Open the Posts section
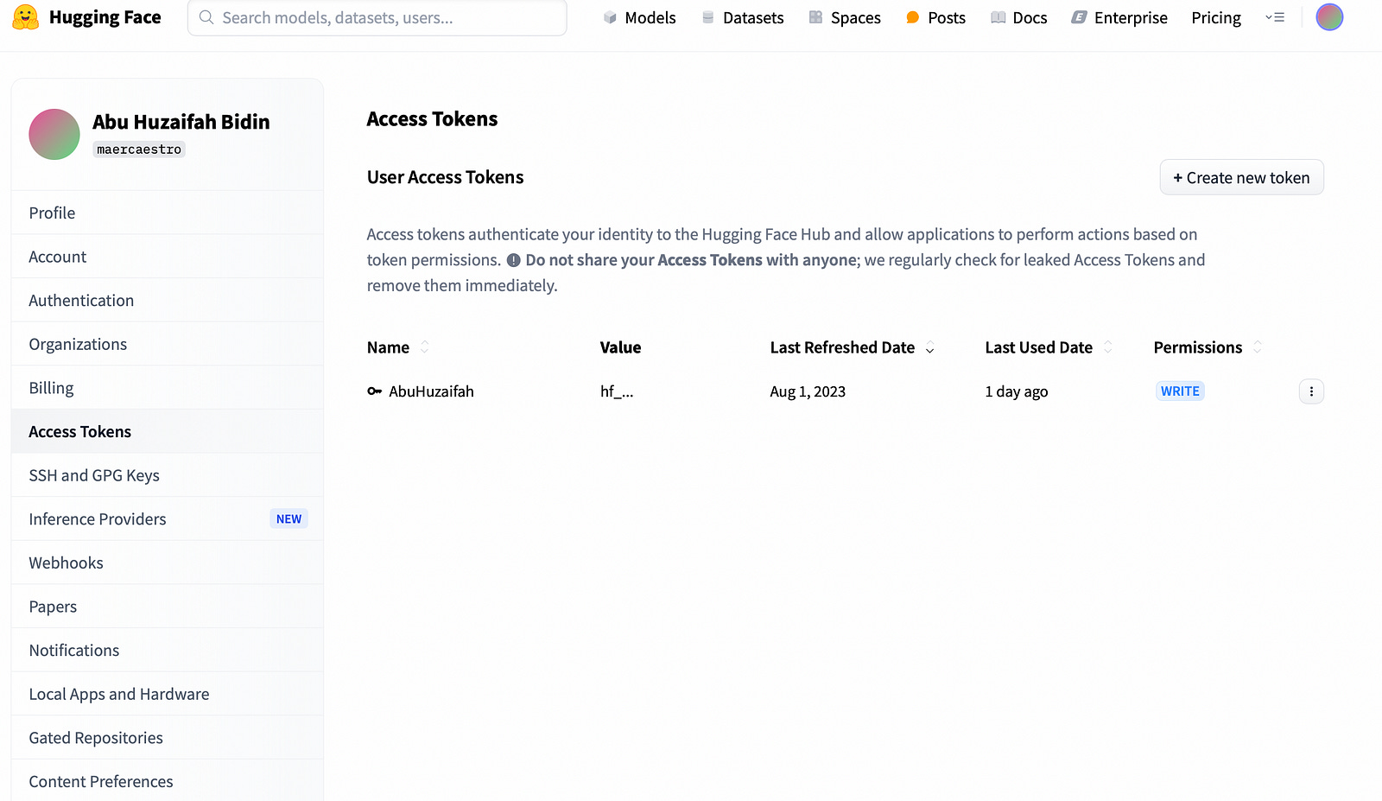The image size is (1382, 801). 935,17
